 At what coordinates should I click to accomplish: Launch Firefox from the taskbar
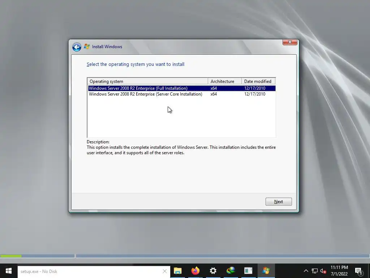(195, 271)
